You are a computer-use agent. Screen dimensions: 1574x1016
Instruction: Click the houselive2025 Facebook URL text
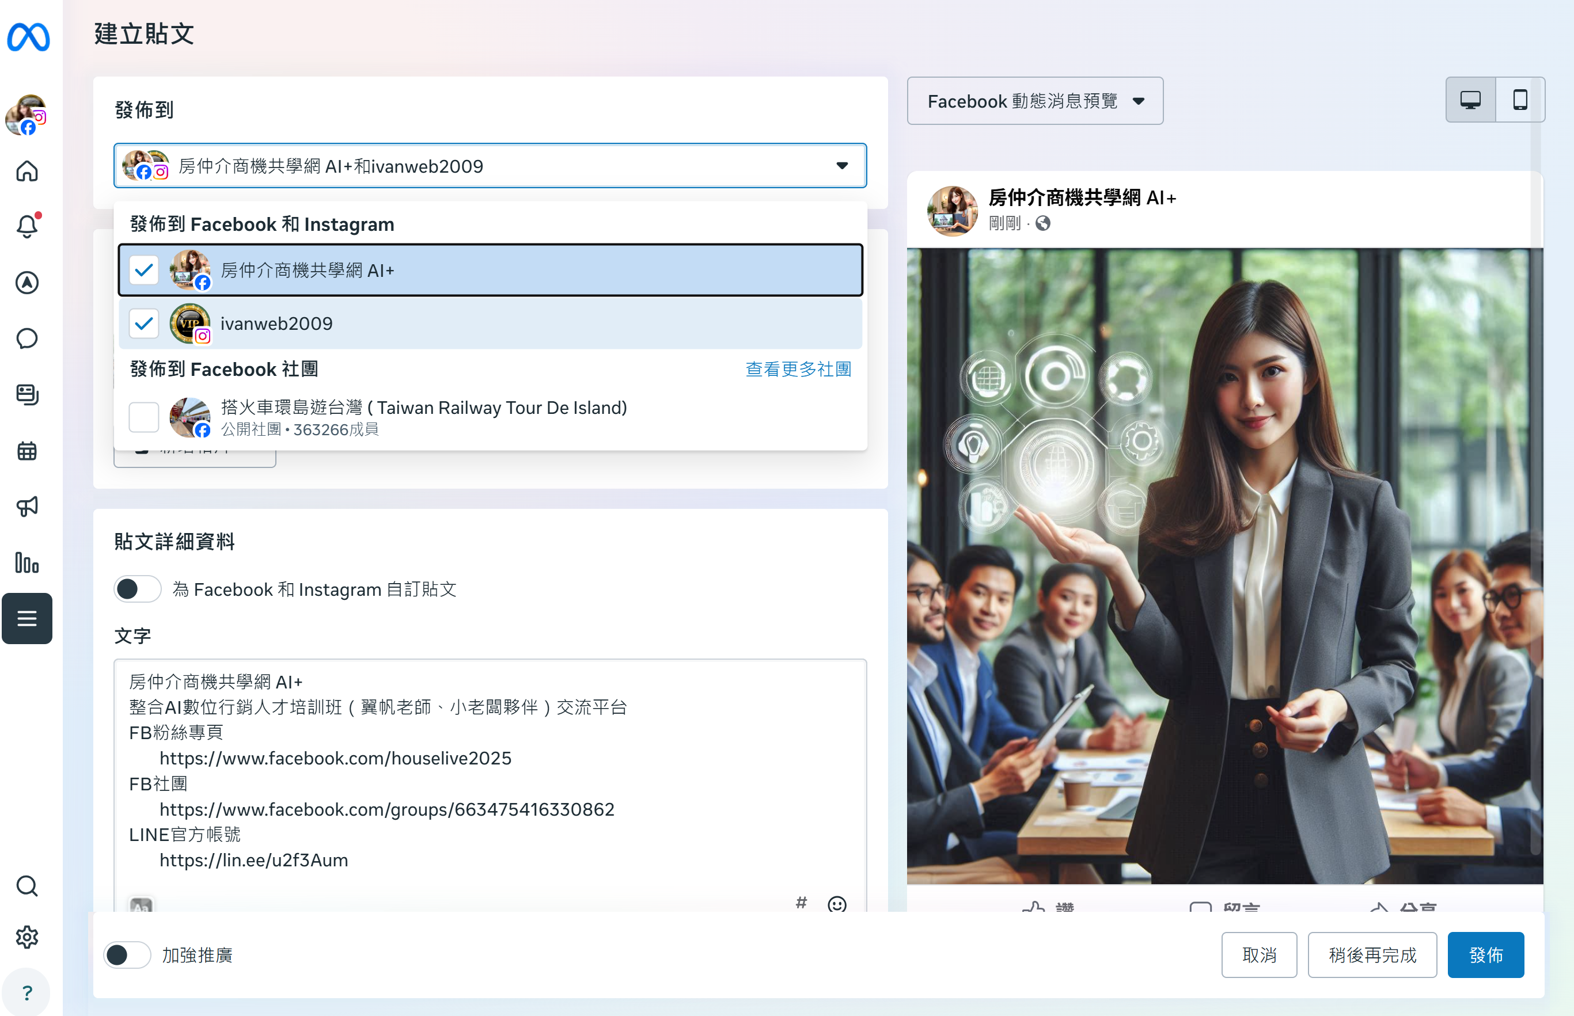coord(335,758)
